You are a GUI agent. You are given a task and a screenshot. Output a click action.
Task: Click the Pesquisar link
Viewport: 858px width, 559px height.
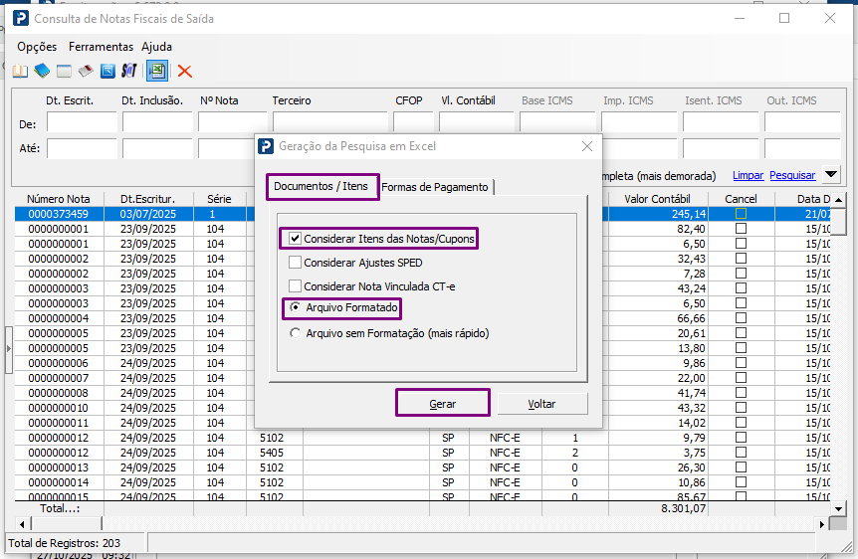(792, 176)
